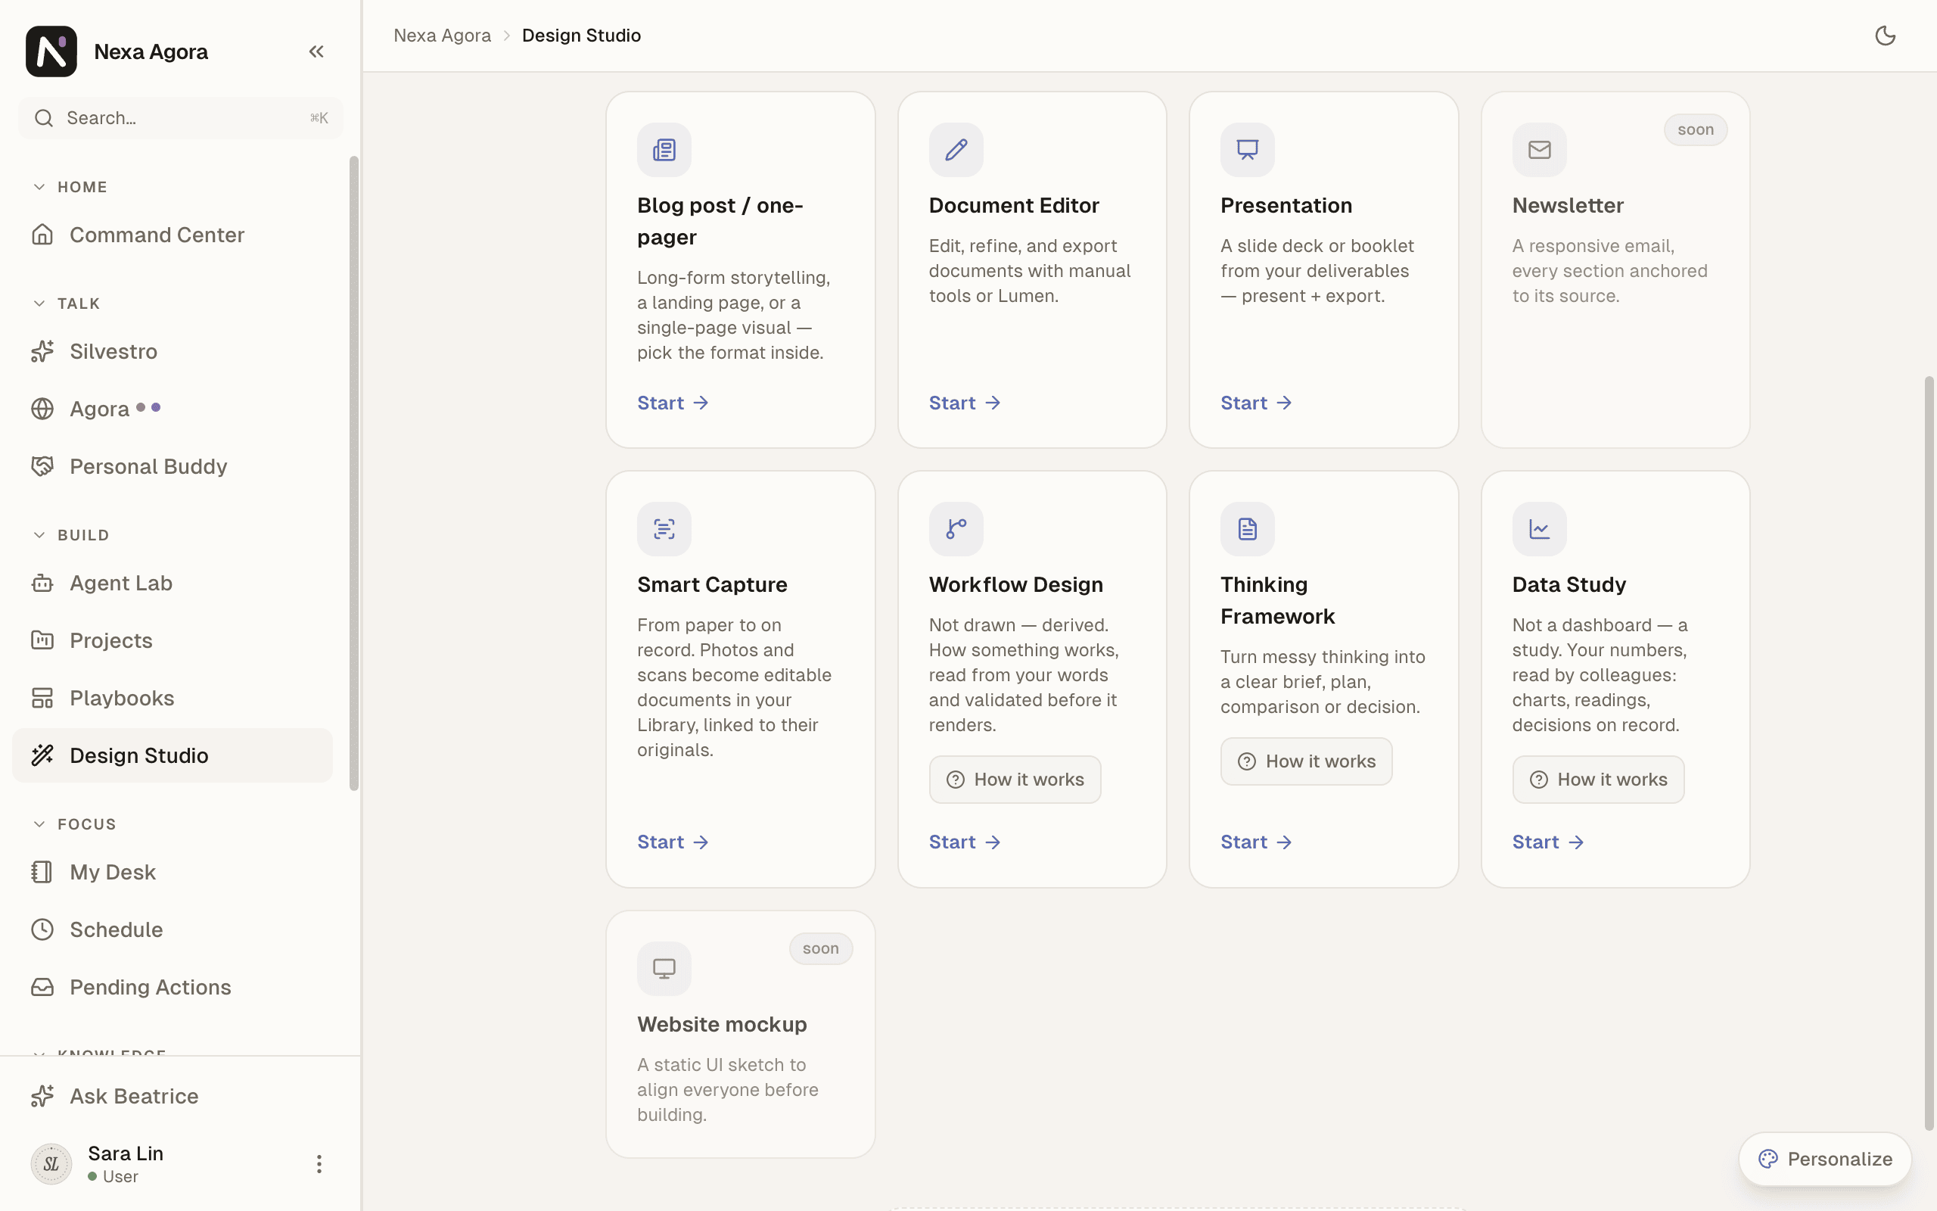Viewport: 1937px width, 1211px height.
Task: Open How it works for Thinking Framework
Action: coord(1305,761)
